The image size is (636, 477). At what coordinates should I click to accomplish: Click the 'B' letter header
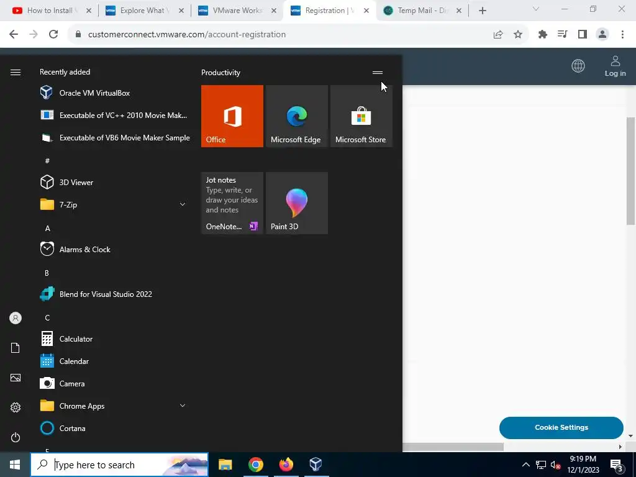(x=47, y=273)
